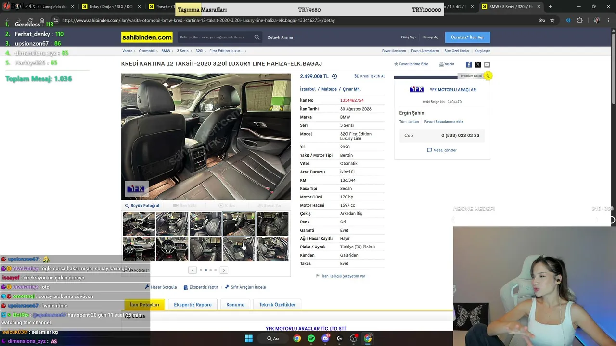
Task: Select the first thumbnail in the top row
Action: [x=139, y=224]
